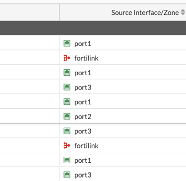Select fortilink text between two port1 entries
Image resolution: width=186 pixels, height=181 pixels.
(x=86, y=58)
